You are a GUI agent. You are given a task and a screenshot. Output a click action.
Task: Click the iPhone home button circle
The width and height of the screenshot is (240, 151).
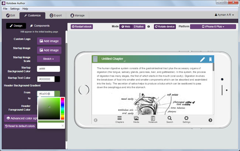pos(84,90)
